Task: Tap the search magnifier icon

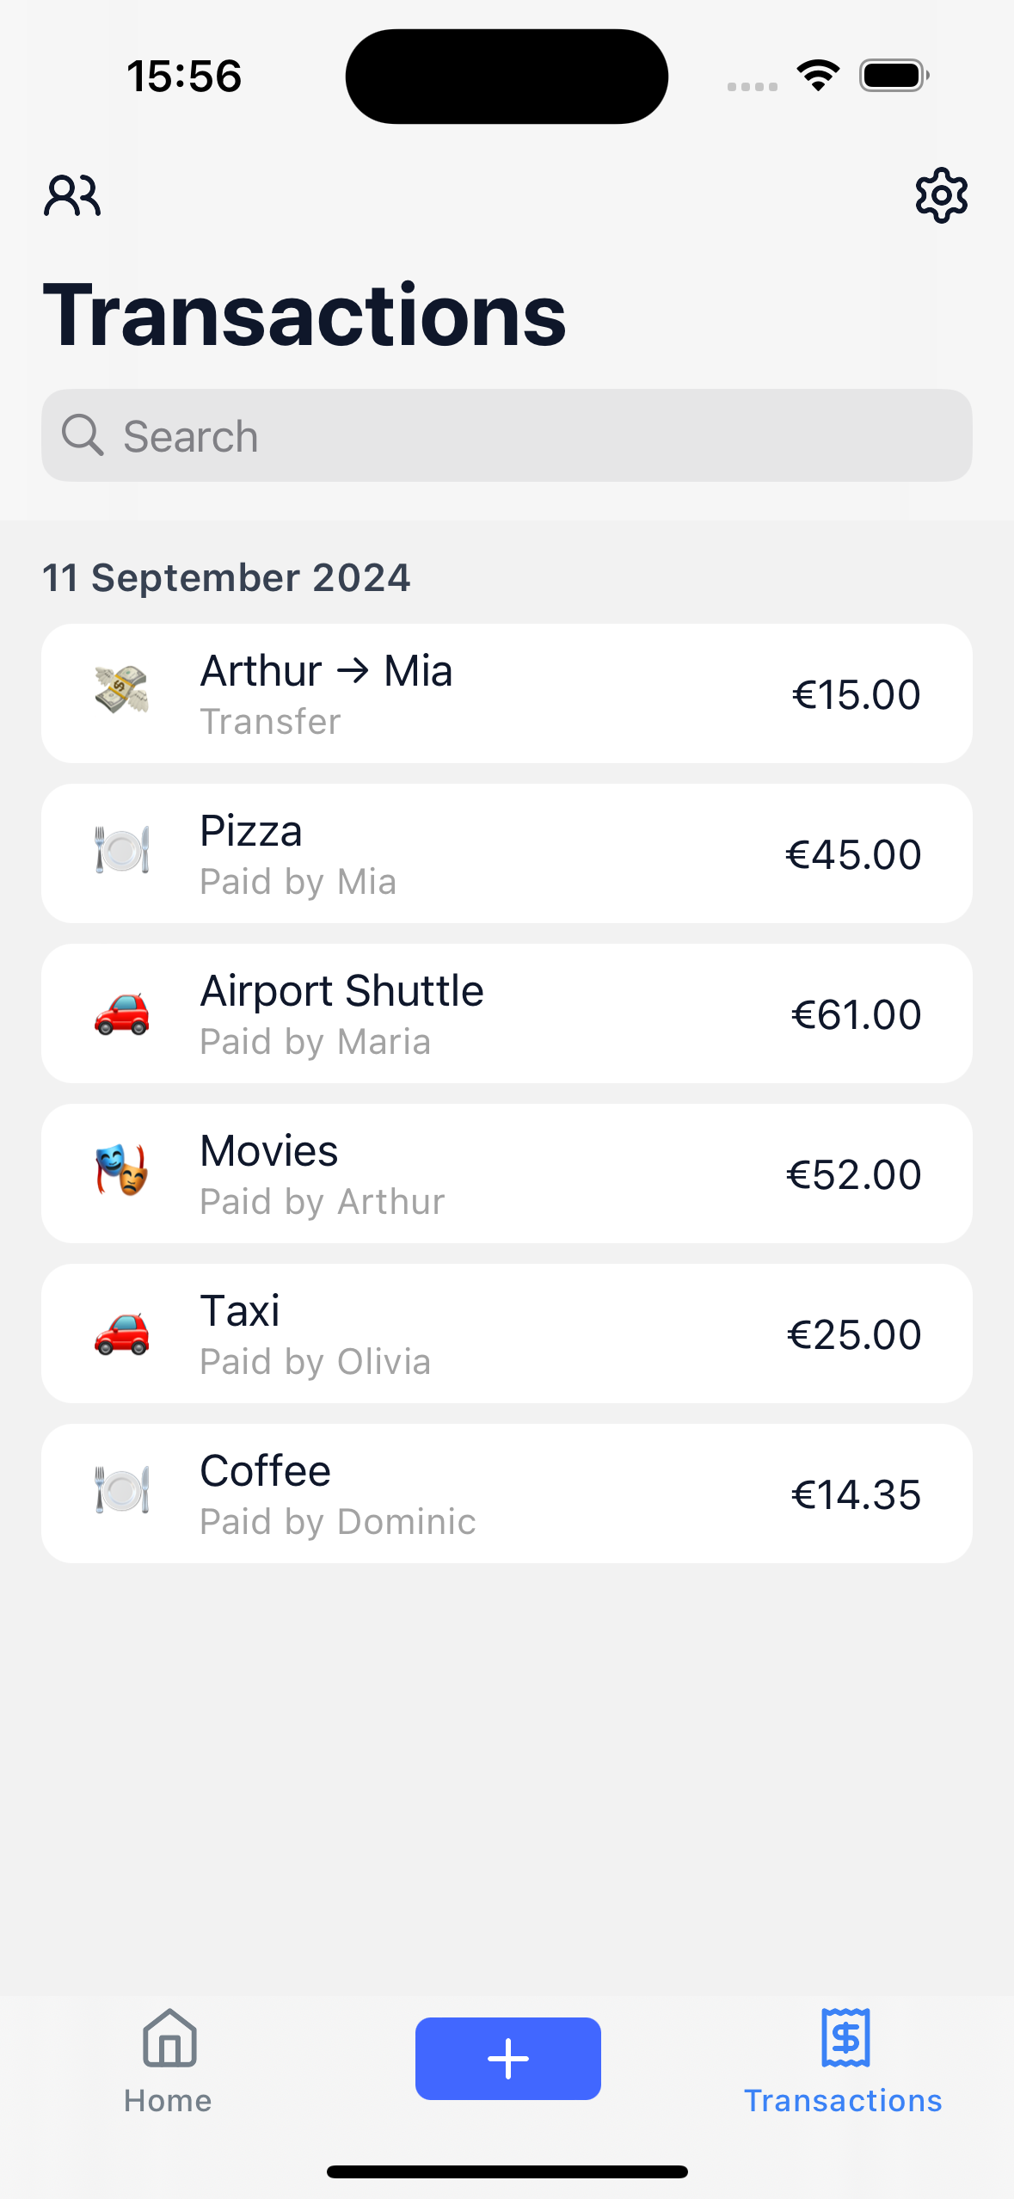Action: (x=83, y=435)
